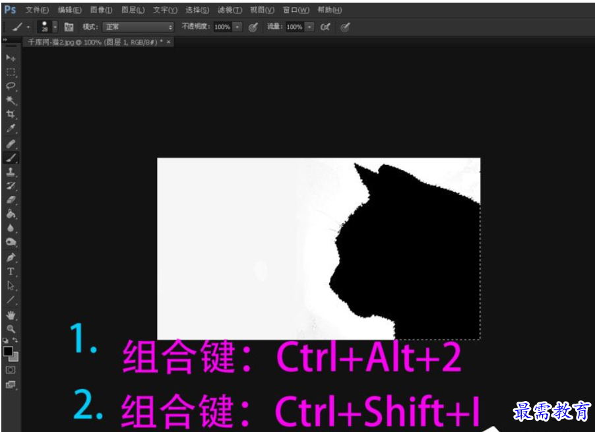The image size is (595, 432).
Task: Close the 猫2.jpg document tab
Action: point(168,42)
